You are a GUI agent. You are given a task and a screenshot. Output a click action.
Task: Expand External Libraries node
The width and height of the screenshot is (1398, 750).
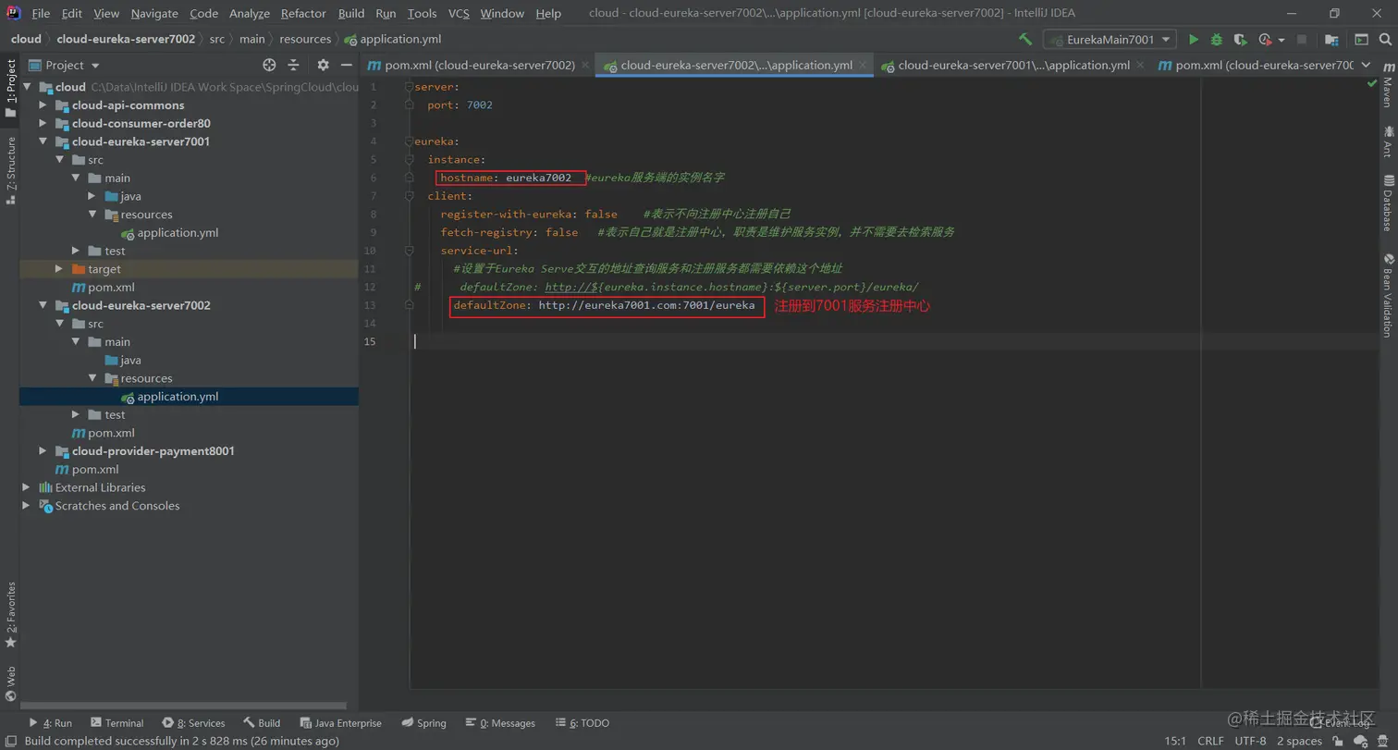pyautogui.click(x=26, y=487)
